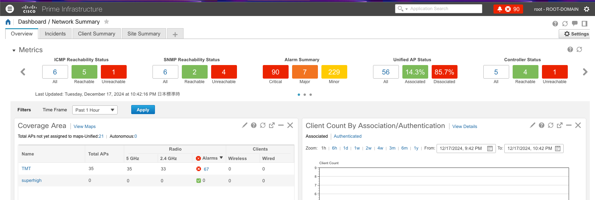The image size is (595, 200).
Task: Open the Client Summary tab
Action: tap(97, 34)
